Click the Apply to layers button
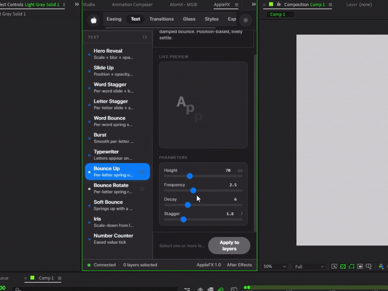Viewport: 388px width, 291px height. click(229, 245)
